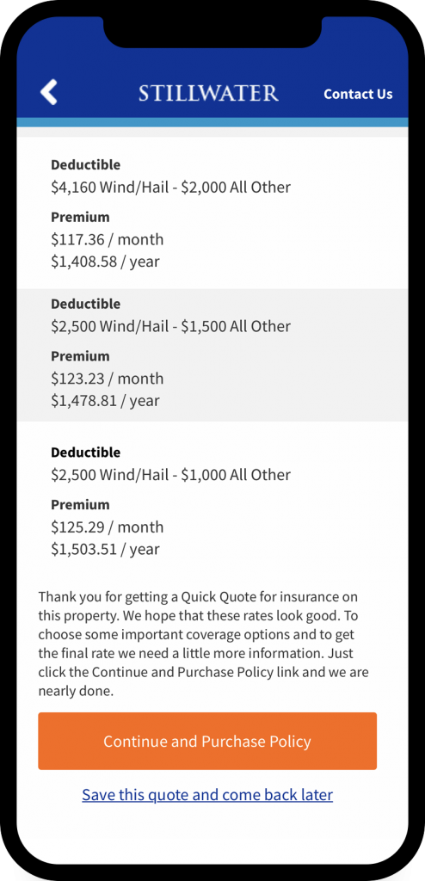The width and height of the screenshot is (425, 881).
Task: Click the Premium heading of the first quote
Action: pos(80,218)
